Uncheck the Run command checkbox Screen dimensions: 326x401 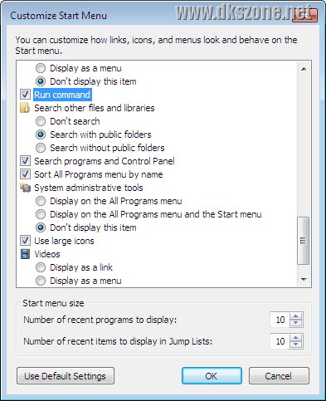pos(25,95)
